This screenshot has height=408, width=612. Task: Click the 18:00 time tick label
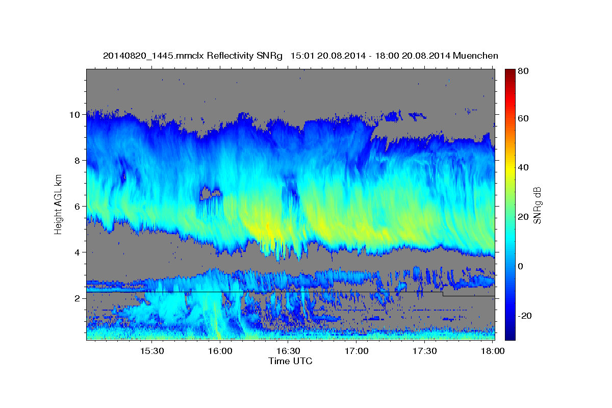(x=493, y=351)
